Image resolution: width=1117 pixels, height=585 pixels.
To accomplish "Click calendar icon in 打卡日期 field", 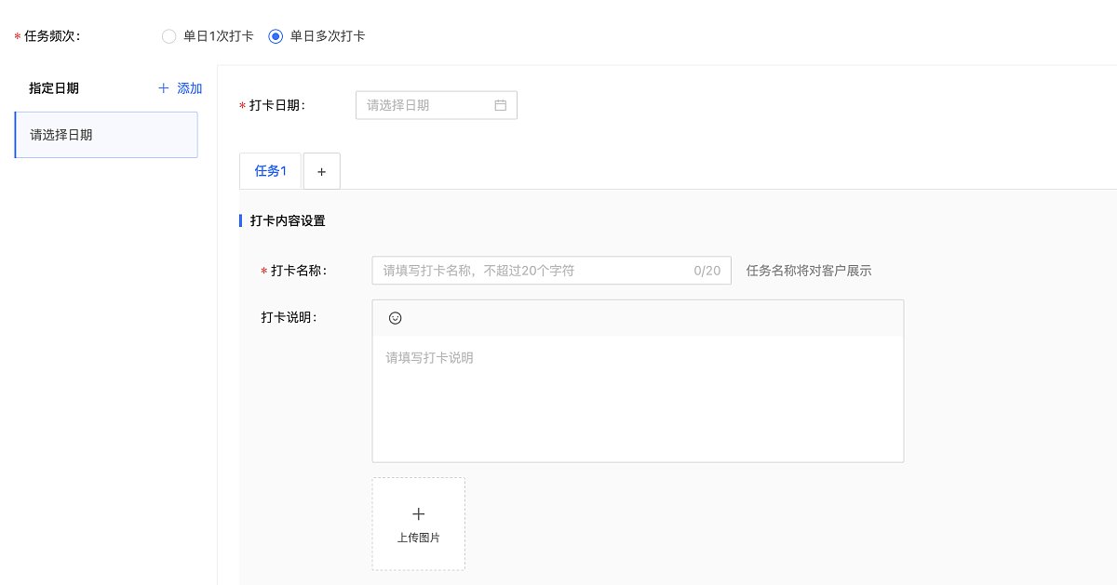I will point(500,105).
